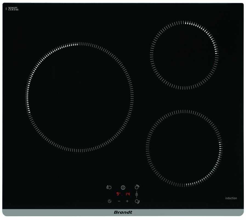Image resolution: width=246 pixels, height=220 pixels.
Task: Tap the timer clock icon
Action: point(110,201)
